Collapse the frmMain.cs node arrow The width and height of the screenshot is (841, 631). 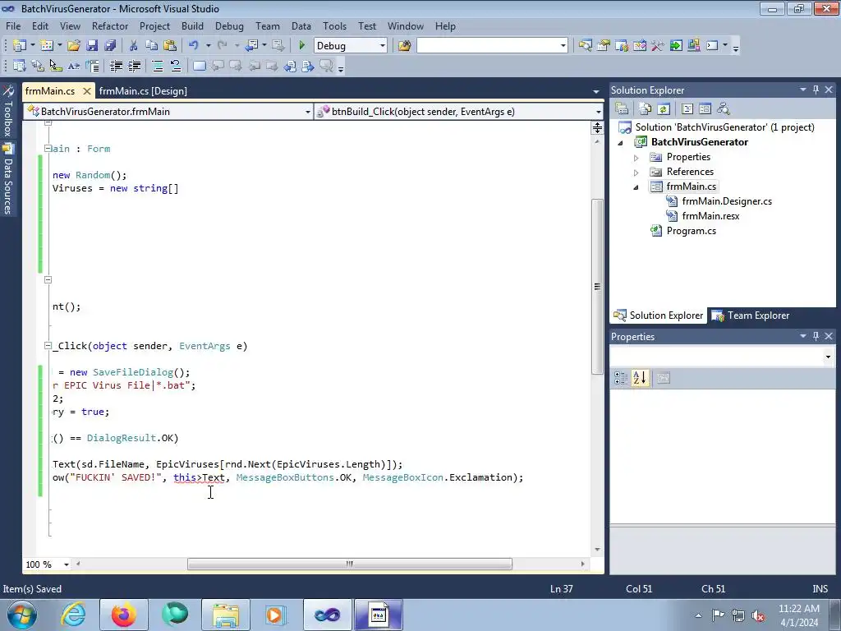point(636,187)
